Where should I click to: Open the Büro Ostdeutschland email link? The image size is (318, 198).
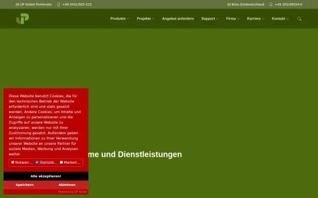point(248,4)
